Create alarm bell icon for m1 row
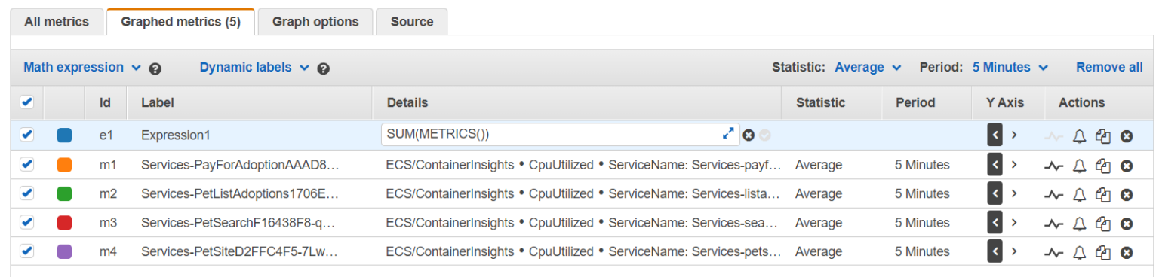The height and width of the screenshot is (277, 1159). (x=1079, y=165)
